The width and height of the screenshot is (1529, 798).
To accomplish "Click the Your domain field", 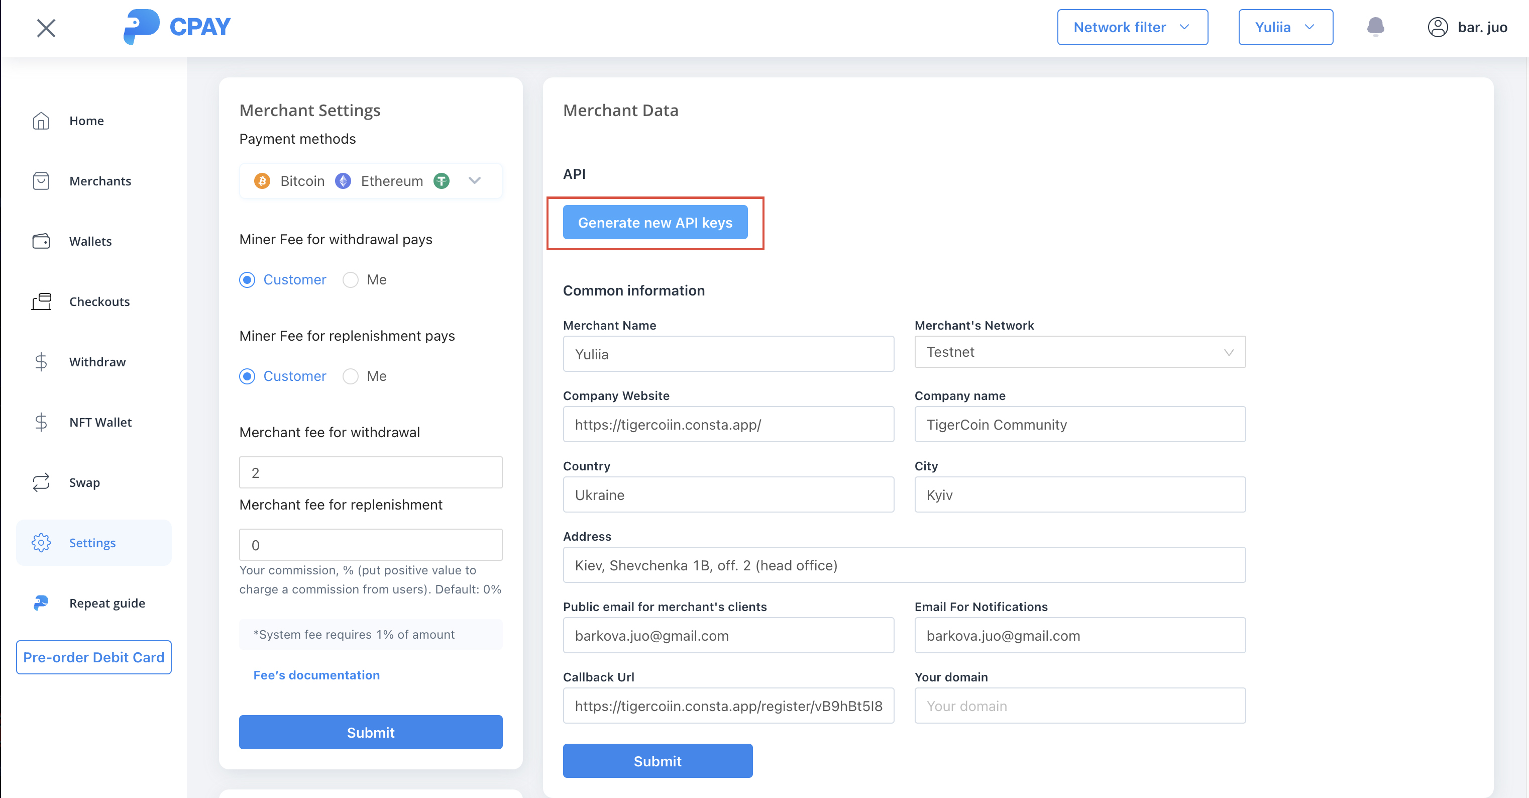I will 1079,706.
